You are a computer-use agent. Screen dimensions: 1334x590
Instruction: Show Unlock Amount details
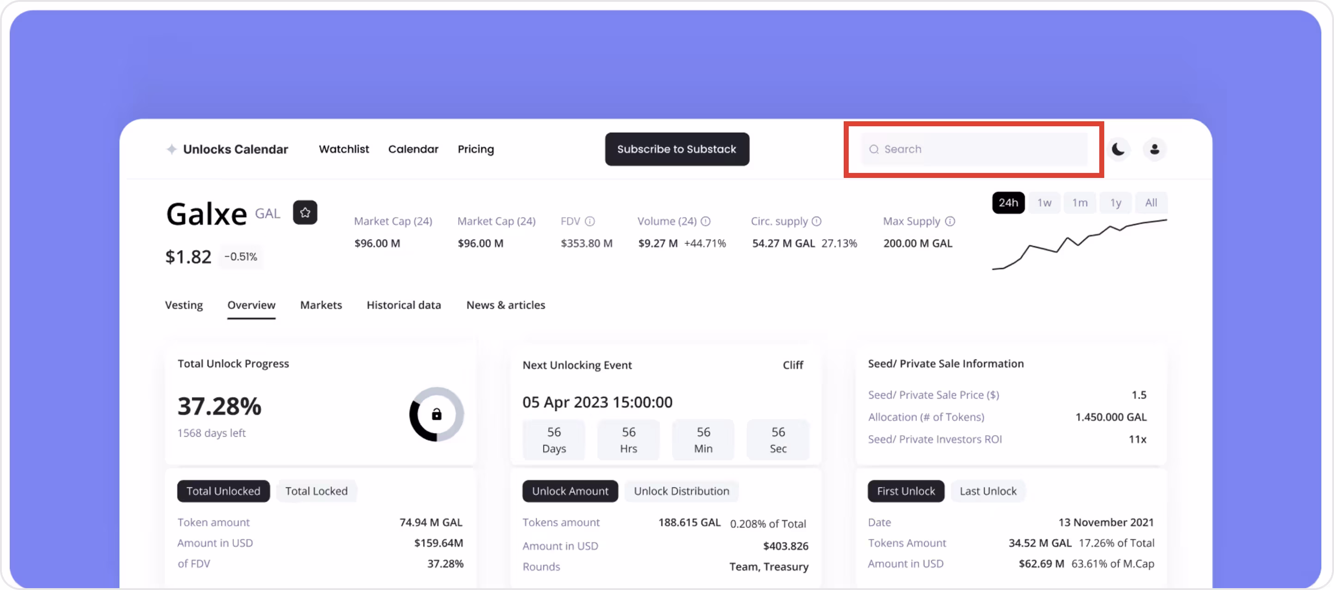570,491
